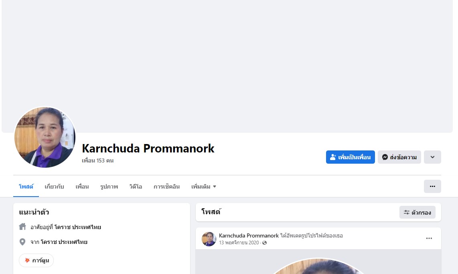Viewport: 458px width, 274px height.
Task: Click the filter sliders icon
Action: tap(407, 212)
